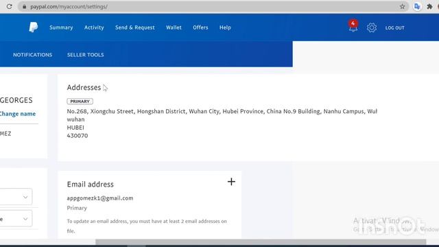
Task: Open the Offers page
Action: tap(200, 27)
